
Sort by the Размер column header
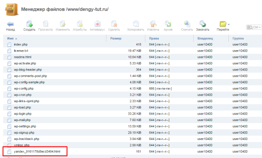click(116, 38)
